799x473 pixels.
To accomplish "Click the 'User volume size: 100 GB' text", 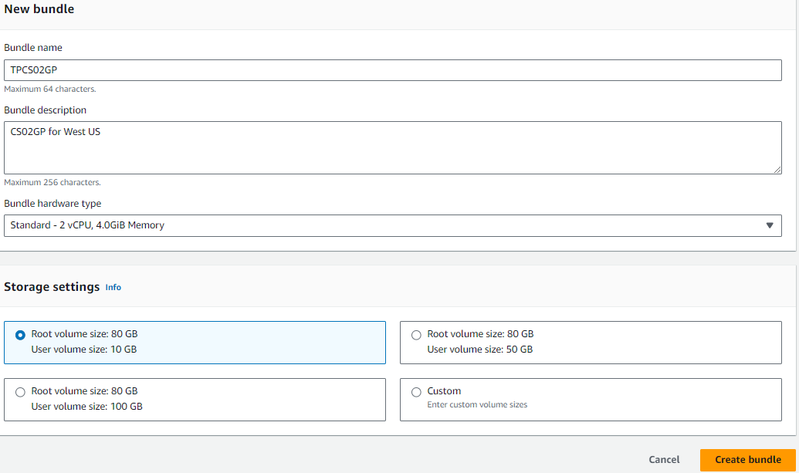I will (86, 407).
